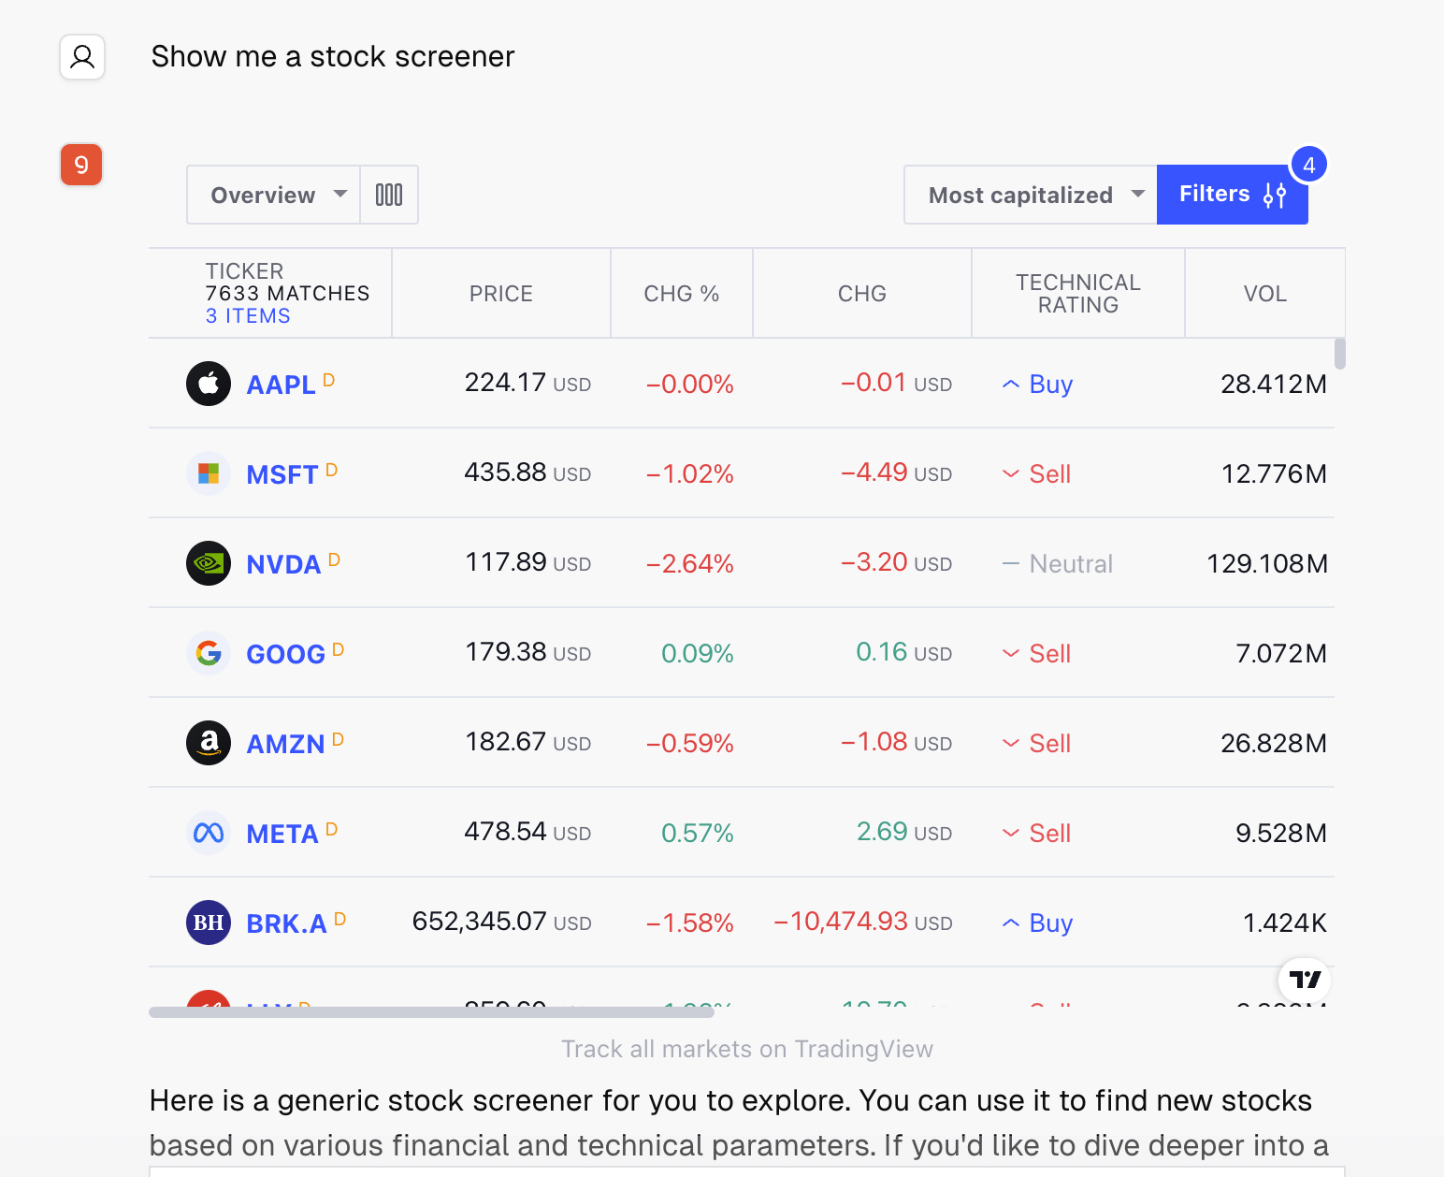Click the Amazon logo beside AMZN

pyautogui.click(x=208, y=743)
